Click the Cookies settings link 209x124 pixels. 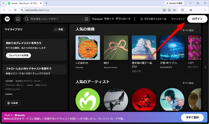(x=9, y=94)
